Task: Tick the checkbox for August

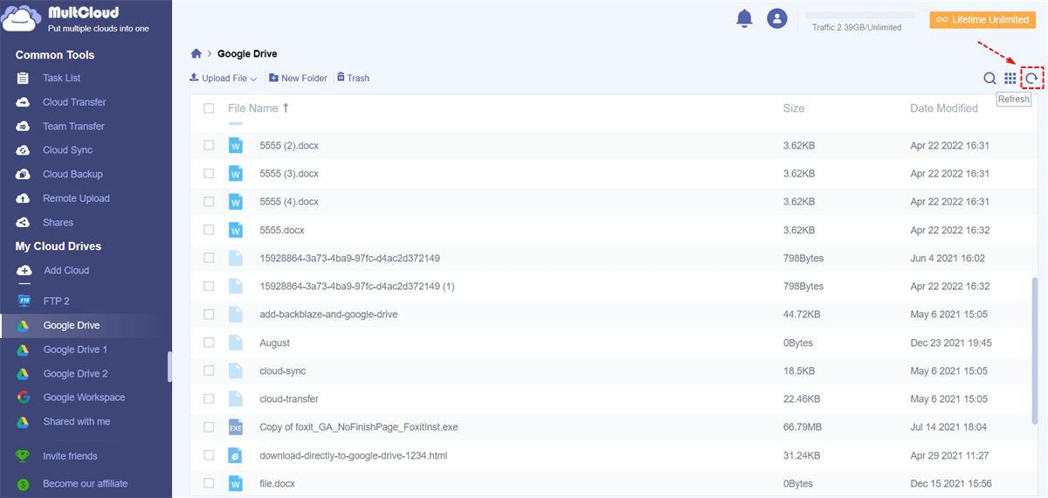Action: (x=209, y=342)
